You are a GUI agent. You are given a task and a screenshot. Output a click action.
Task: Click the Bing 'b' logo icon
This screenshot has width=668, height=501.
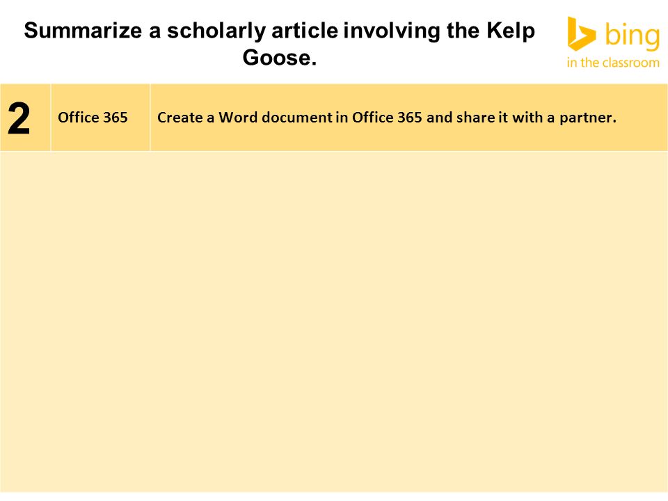(x=581, y=33)
